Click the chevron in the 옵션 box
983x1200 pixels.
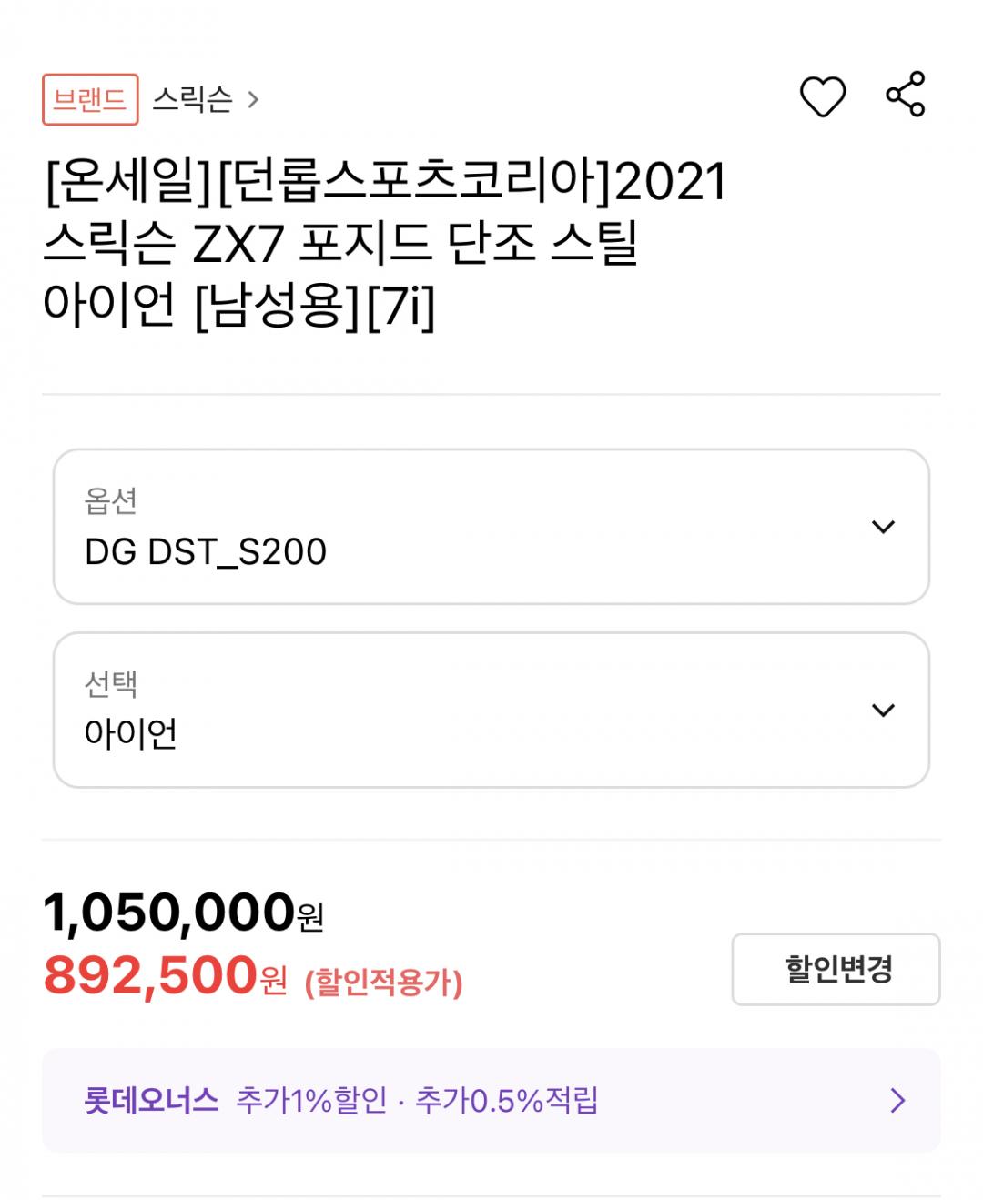coord(883,527)
